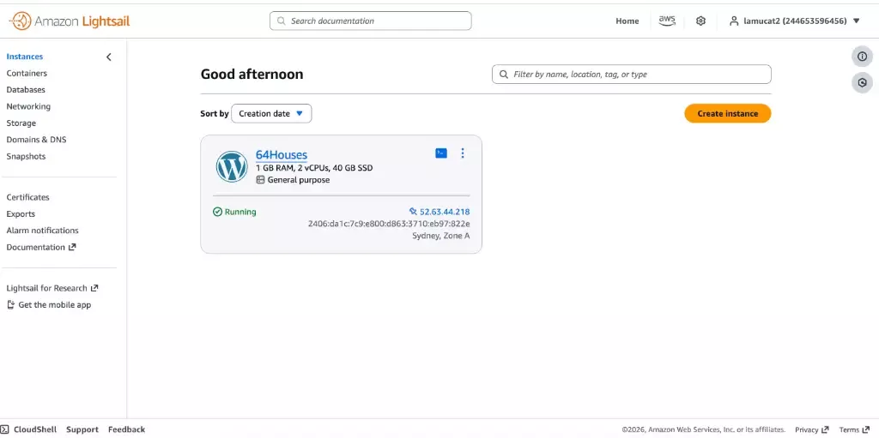Connect to 64Houses via SSH terminal icon
This screenshot has width=879, height=438.
(x=441, y=153)
